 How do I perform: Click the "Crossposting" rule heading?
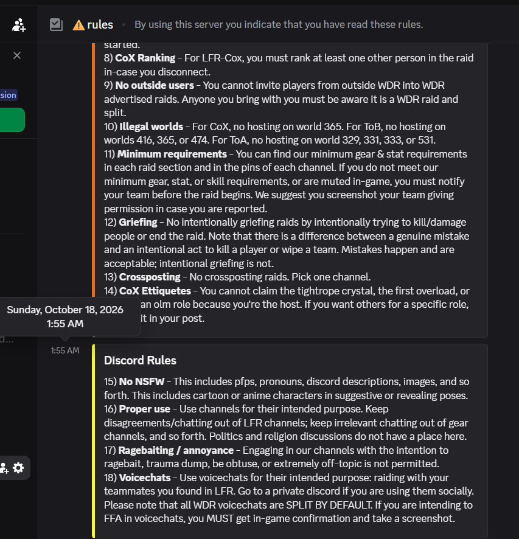coord(150,277)
